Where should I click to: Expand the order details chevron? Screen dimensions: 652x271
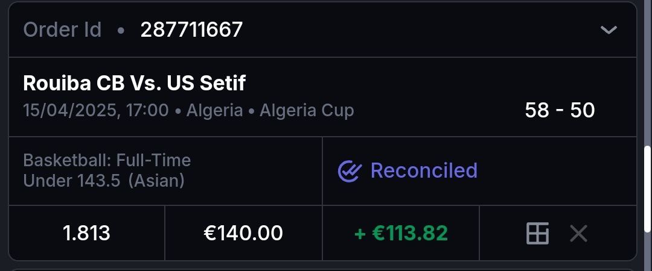(609, 30)
